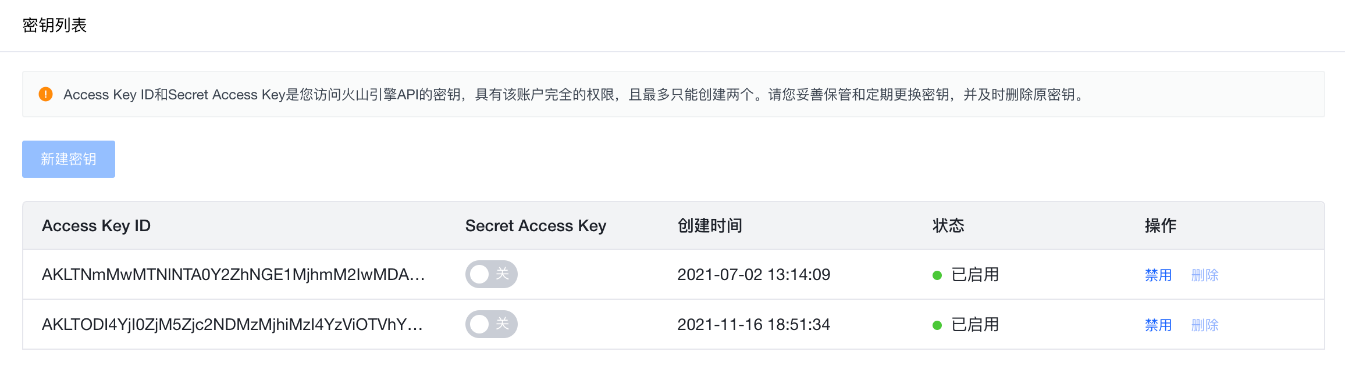
Task: Click the orange warning icon in the notice banner
Action: click(45, 94)
